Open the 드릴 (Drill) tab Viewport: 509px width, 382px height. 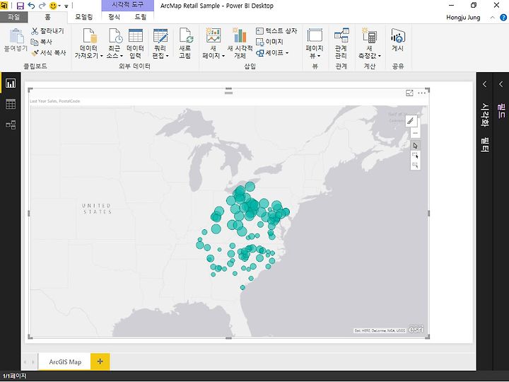point(141,17)
